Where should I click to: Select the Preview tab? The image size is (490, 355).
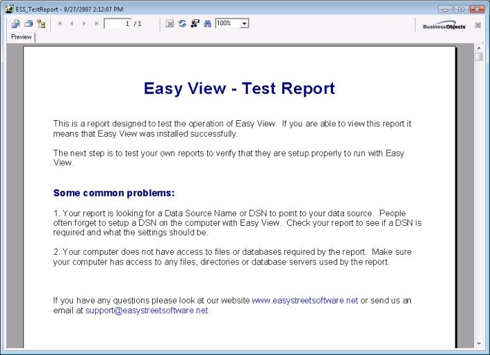tap(21, 37)
